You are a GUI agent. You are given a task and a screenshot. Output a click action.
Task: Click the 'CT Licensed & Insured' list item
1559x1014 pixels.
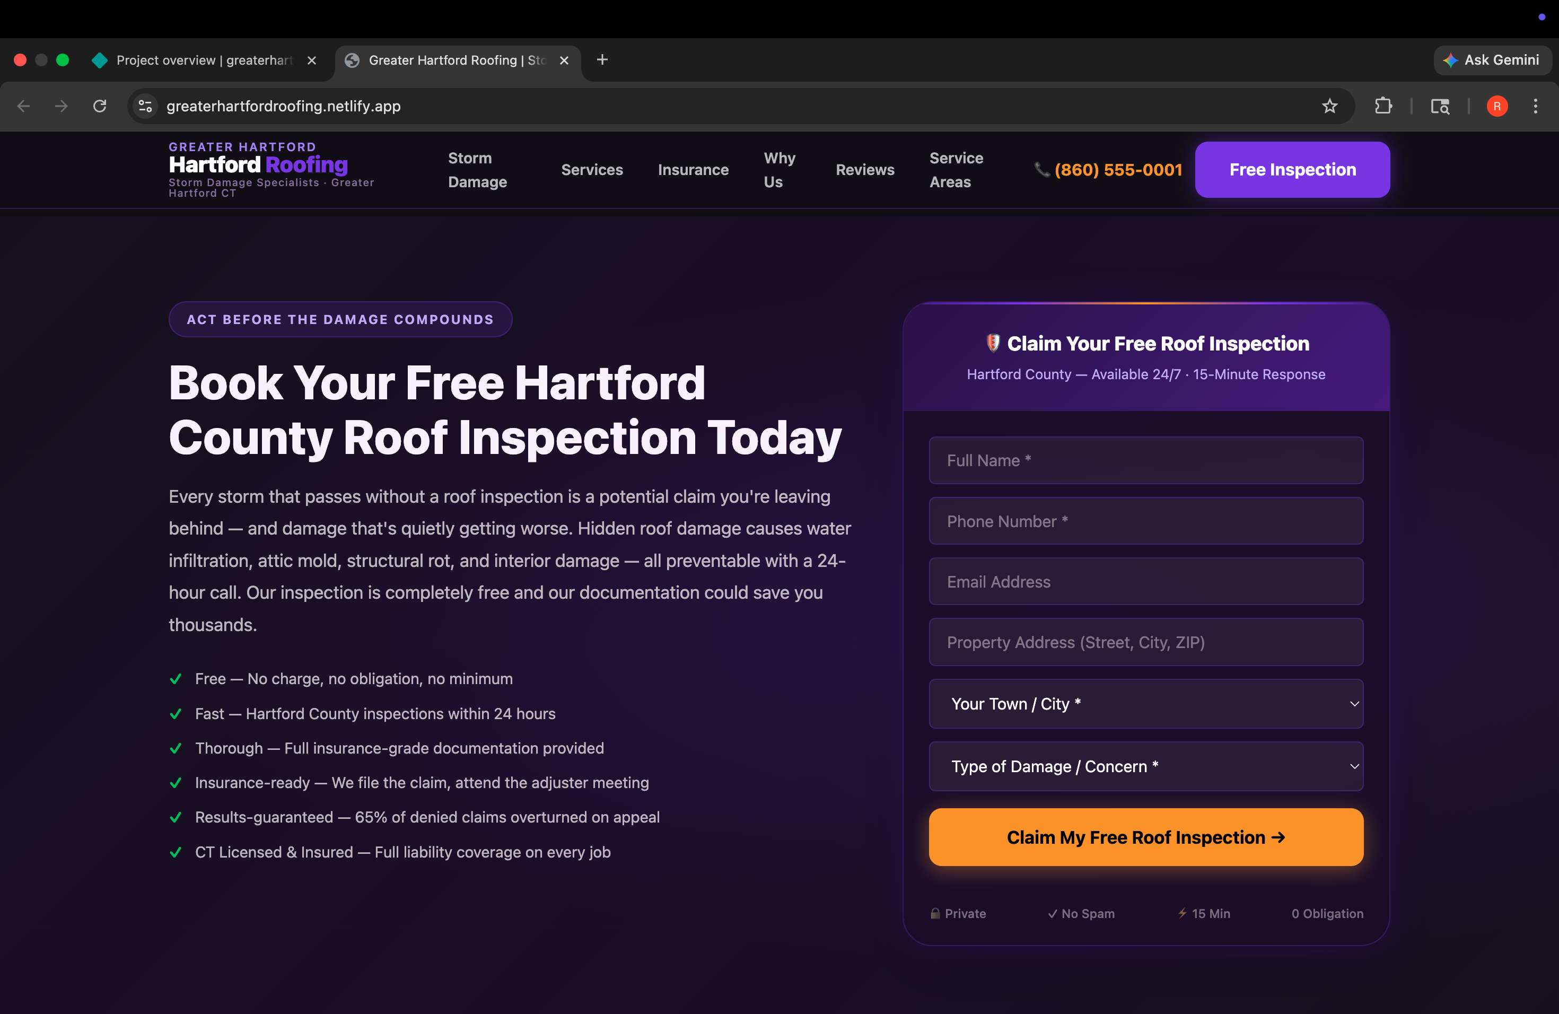(x=390, y=852)
